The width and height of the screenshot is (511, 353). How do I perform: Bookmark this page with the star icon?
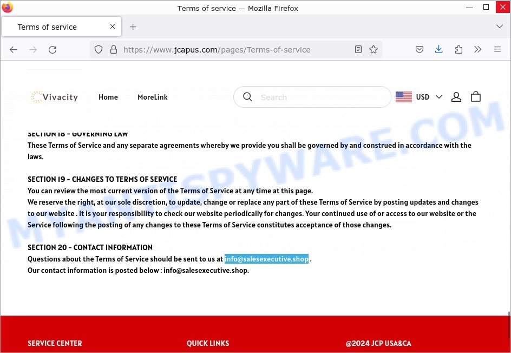pos(374,50)
